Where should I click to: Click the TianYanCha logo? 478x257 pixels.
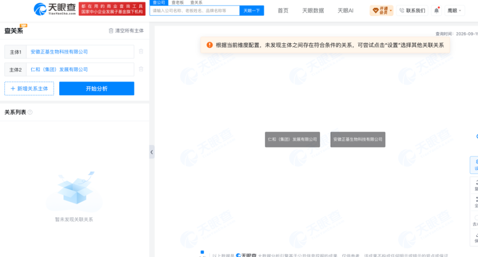[55, 9]
